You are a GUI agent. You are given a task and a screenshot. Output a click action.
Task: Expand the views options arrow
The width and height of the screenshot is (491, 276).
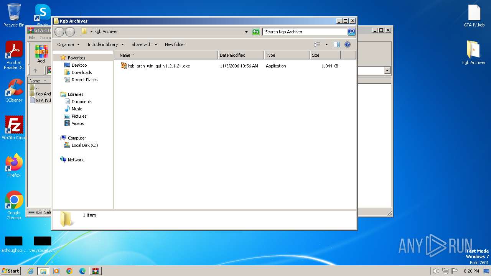coord(326,44)
